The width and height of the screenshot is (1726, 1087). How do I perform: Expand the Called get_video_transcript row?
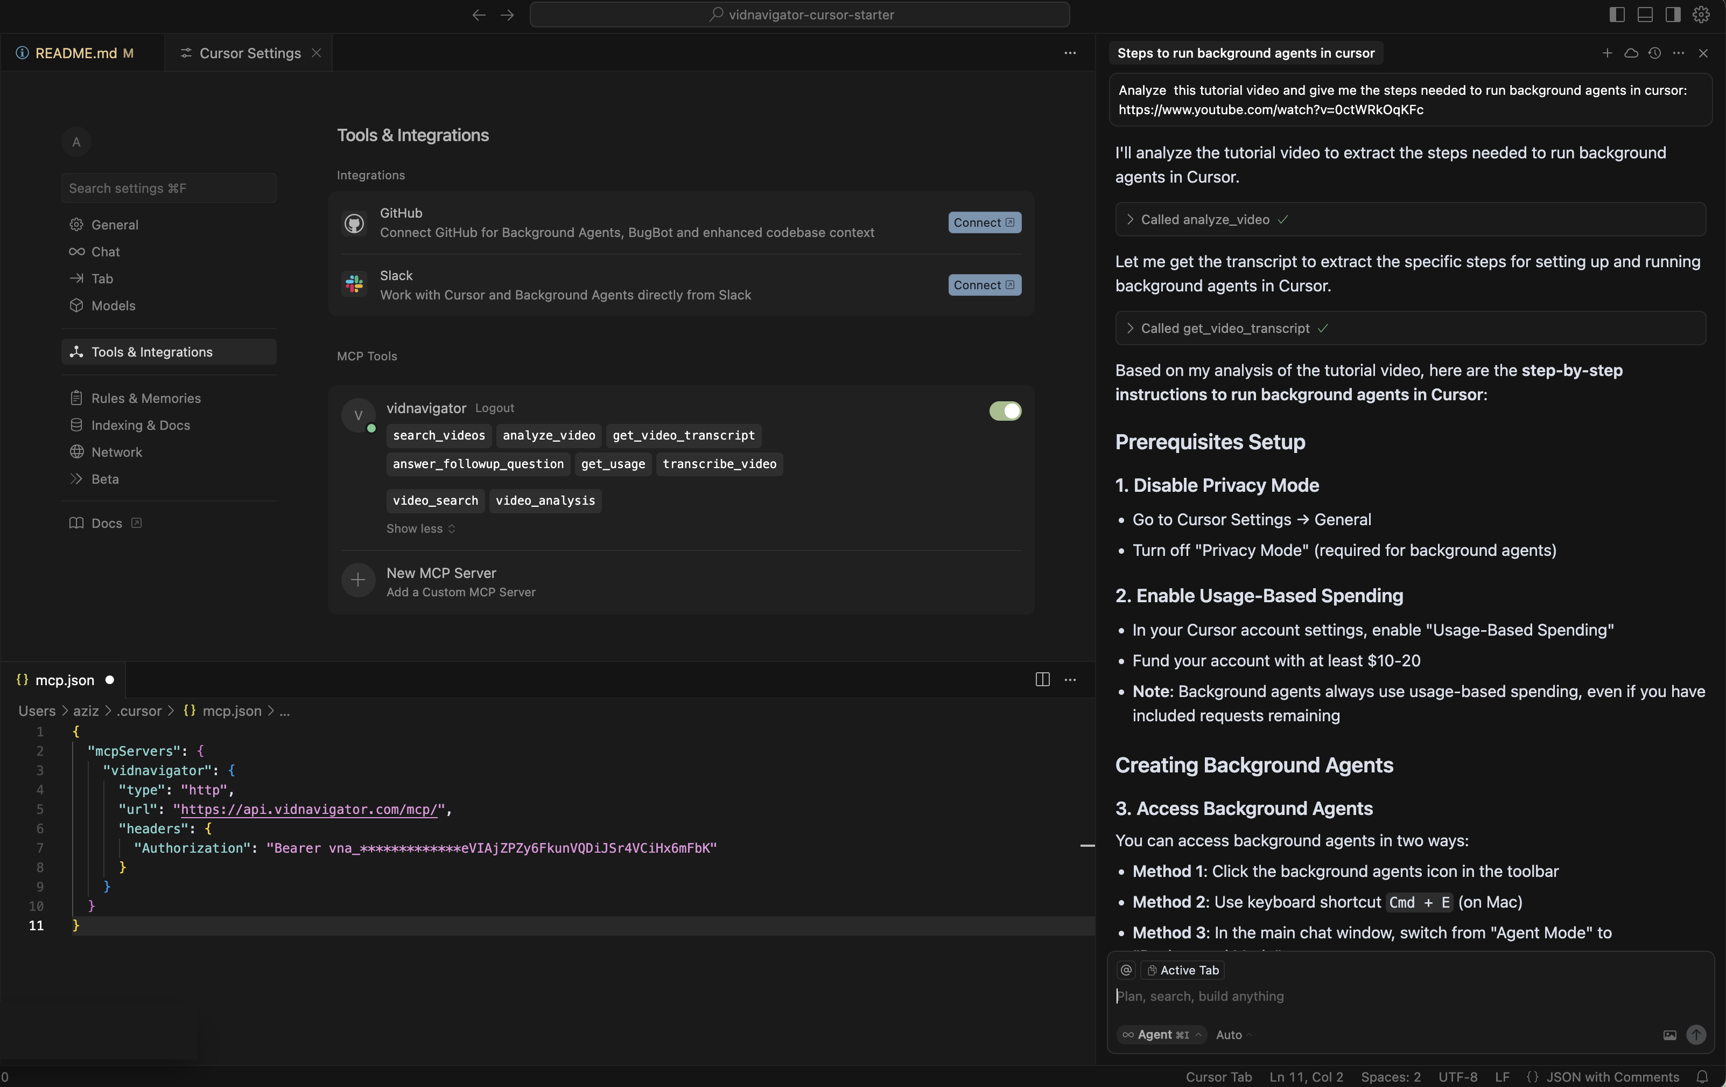pos(1410,329)
